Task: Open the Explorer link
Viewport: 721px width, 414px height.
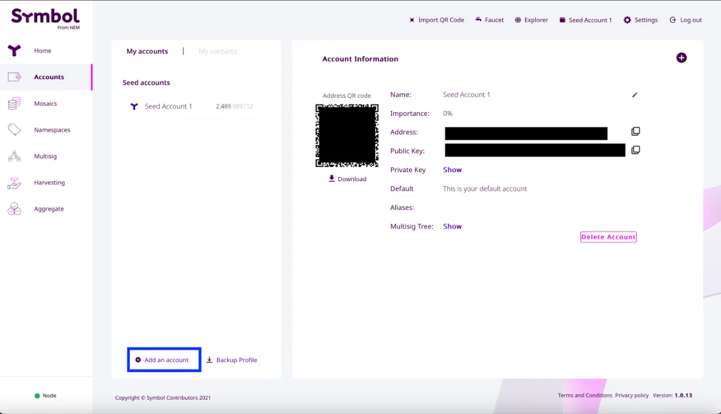Action: (531, 20)
